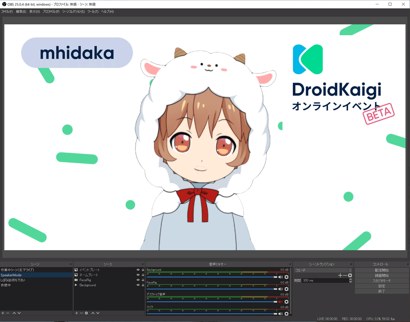The image size is (410, 322).
Task: Unlock the イベントプレート source lock
Action: [143, 270]
